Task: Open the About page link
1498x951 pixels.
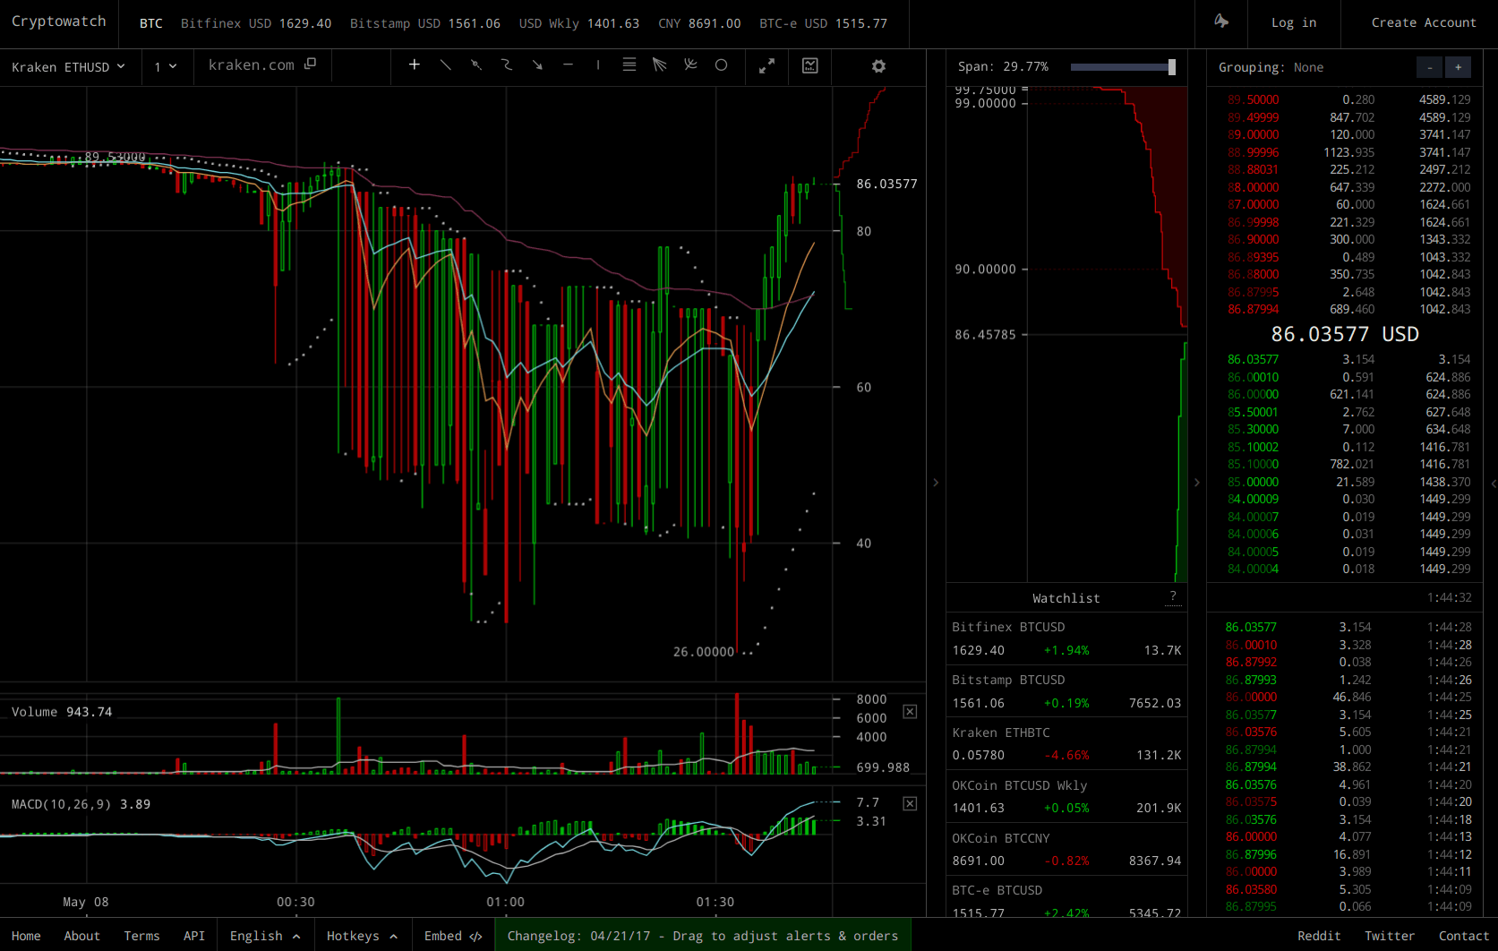Action: [81, 936]
